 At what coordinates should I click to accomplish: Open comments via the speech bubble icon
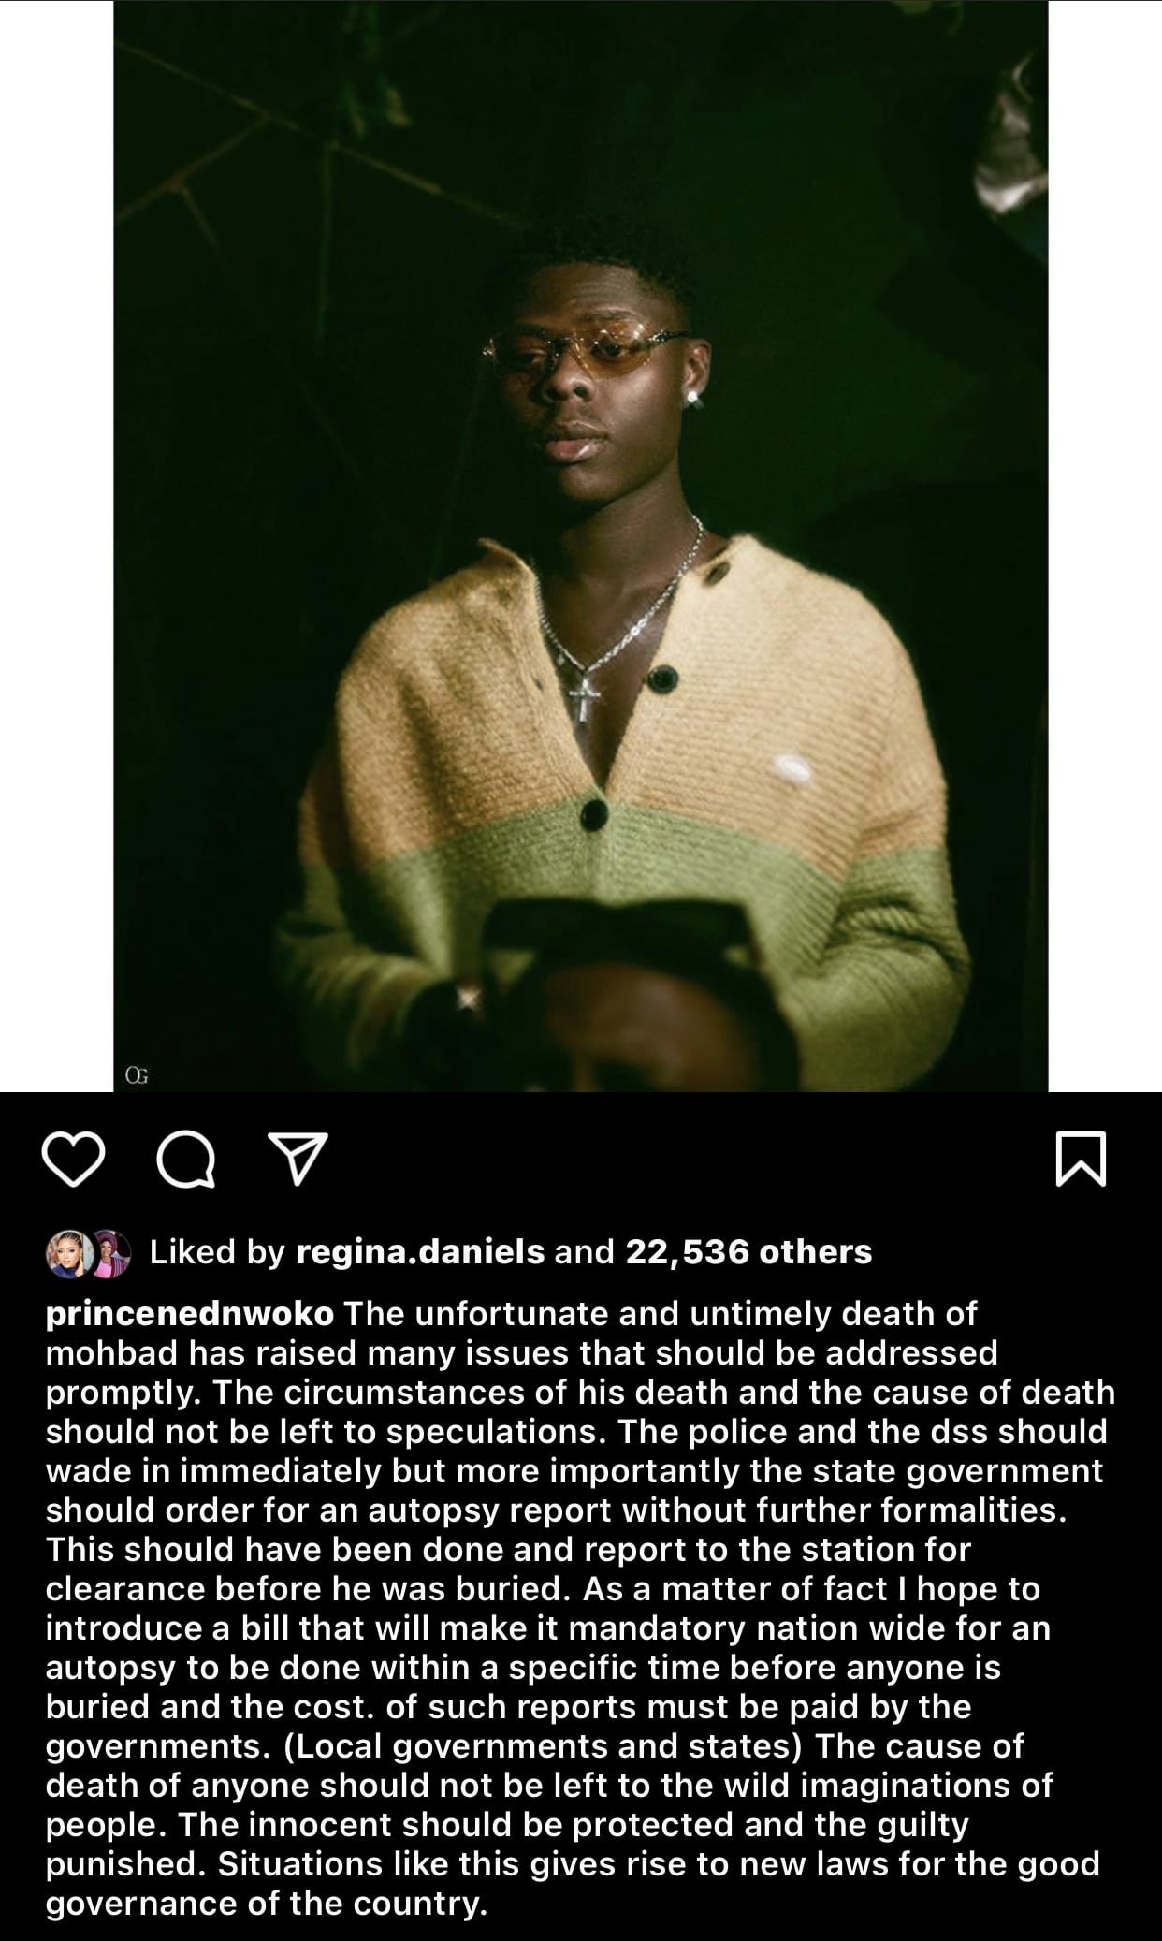point(186,1160)
